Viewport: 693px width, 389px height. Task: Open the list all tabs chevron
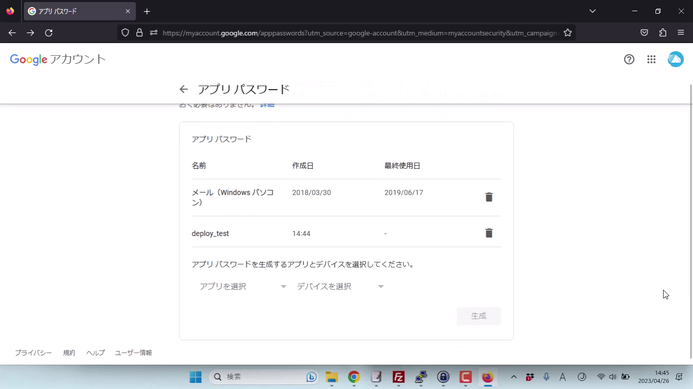point(592,11)
